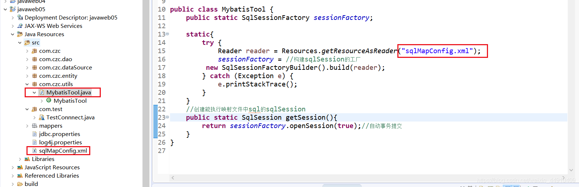Expand the com.czc.entity package
Image resolution: width=579 pixels, height=187 pixels.
(27, 76)
